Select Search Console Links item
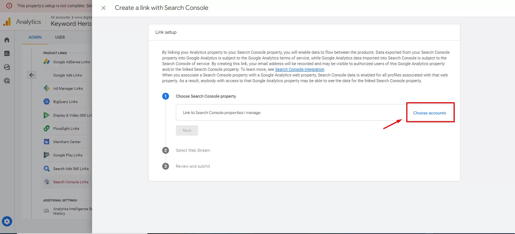 pos(70,182)
